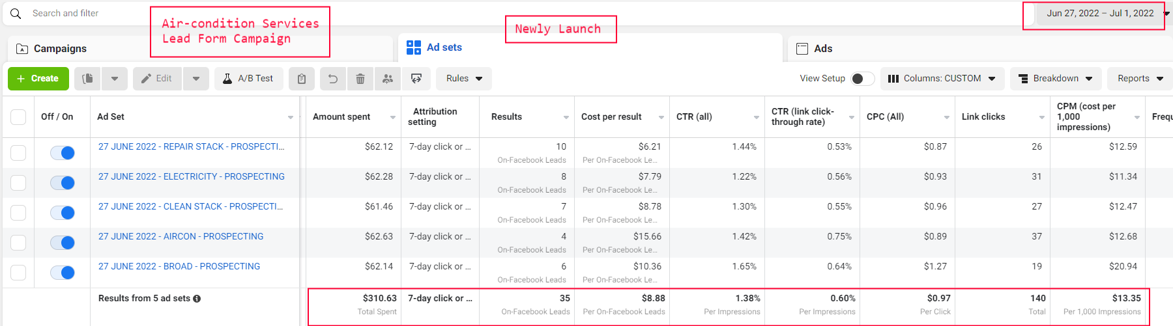Screen dimensions: 1173x326
Task: Open A/B Test flask button
Action: point(248,79)
